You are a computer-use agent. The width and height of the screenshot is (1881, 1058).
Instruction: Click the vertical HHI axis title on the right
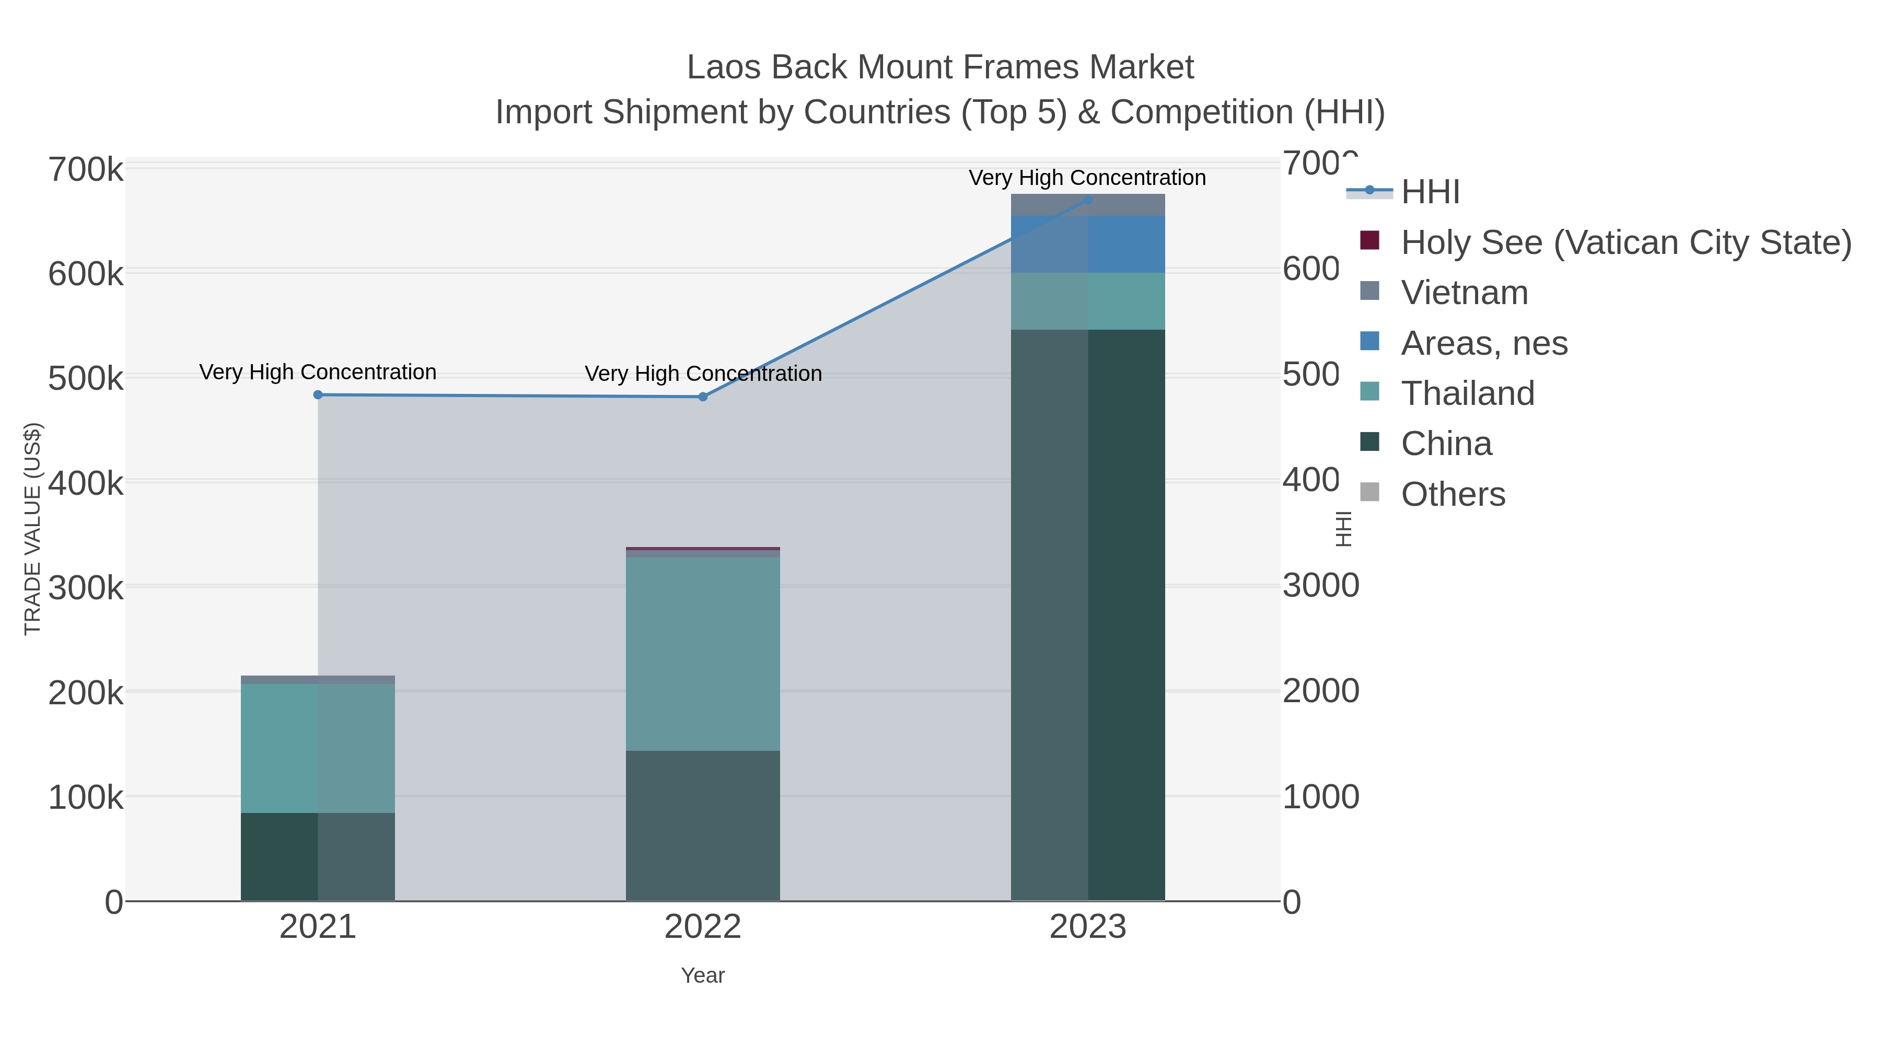pos(1343,529)
